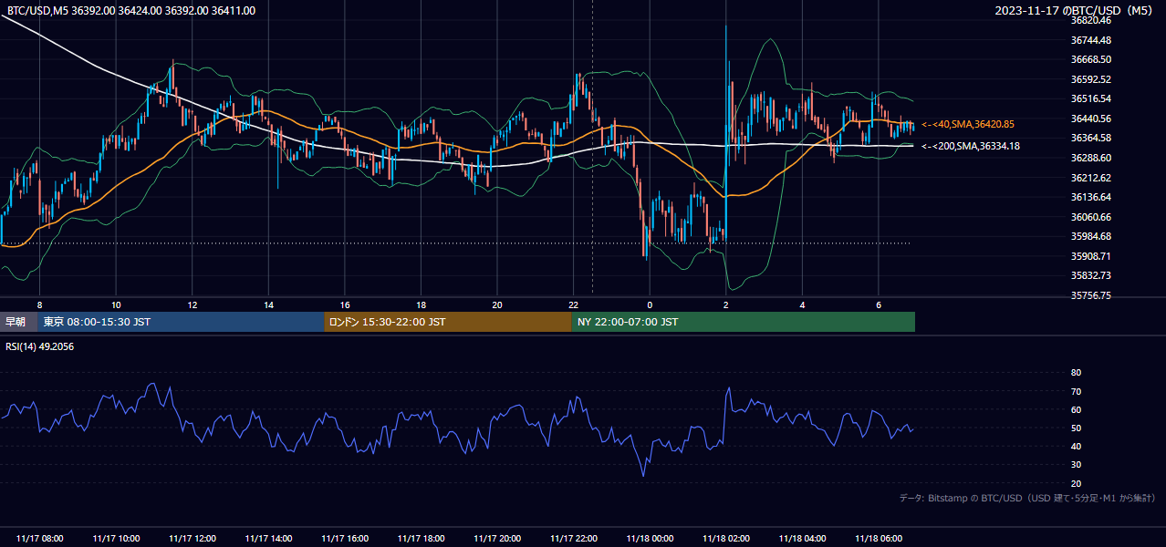Click RSI axis level 30

tap(1076, 465)
